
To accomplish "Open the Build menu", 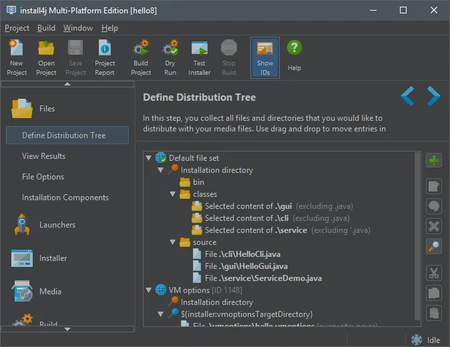I will (46, 28).
